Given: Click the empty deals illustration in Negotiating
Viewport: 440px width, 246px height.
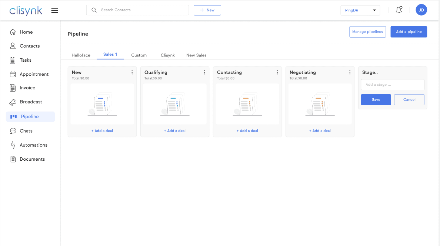Looking at the screenshot, I should [x=320, y=104].
